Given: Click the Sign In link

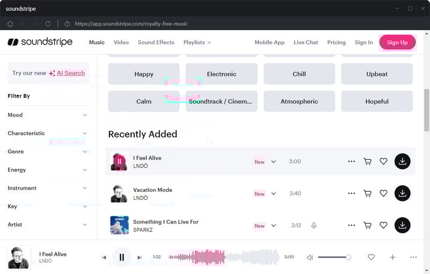Looking at the screenshot, I should pyautogui.click(x=364, y=42).
